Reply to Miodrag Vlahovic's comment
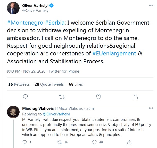Image resolution: width=157 pixels, height=148 pixels. click(24, 142)
